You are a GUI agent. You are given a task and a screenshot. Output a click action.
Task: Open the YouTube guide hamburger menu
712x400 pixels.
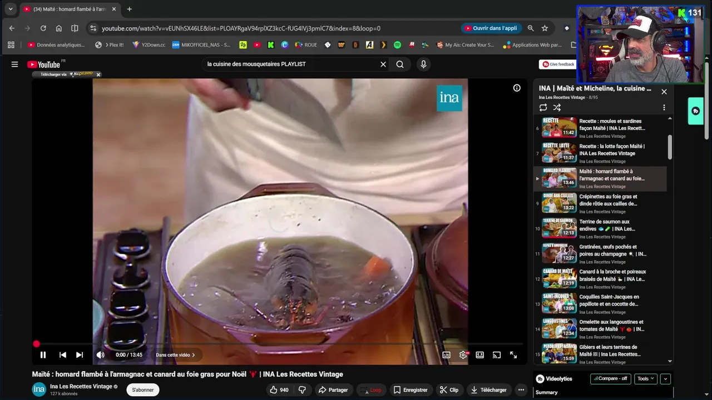14,64
